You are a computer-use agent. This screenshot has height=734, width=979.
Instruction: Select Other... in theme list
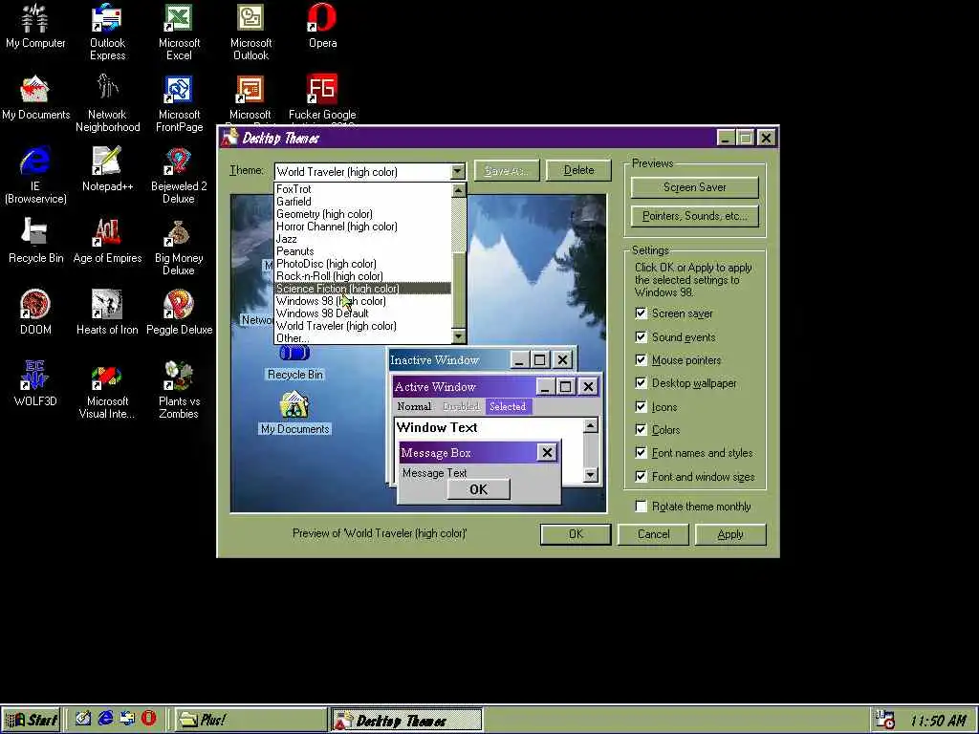(362, 338)
